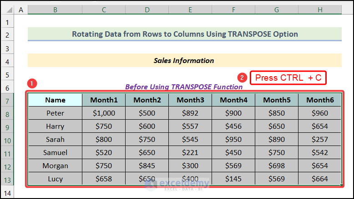Click the red step 1 marker
This screenshot has width=354, height=199.
[x=31, y=84]
